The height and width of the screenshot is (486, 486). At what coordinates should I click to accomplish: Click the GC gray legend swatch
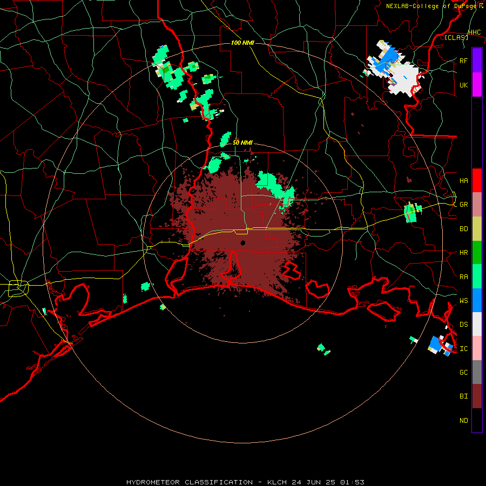(477, 372)
